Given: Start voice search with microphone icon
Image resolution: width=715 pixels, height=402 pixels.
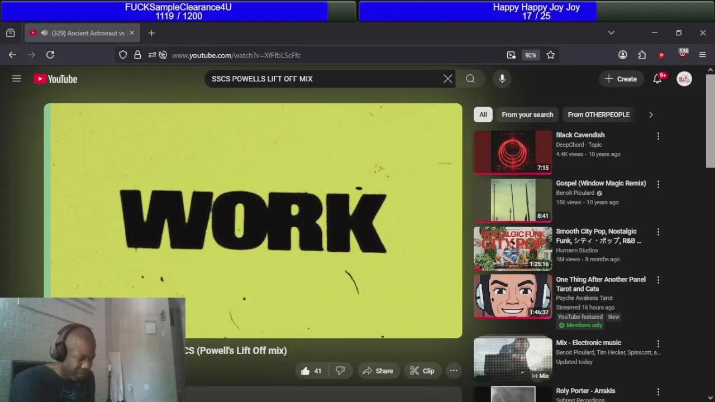Looking at the screenshot, I should click(x=502, y=79).
